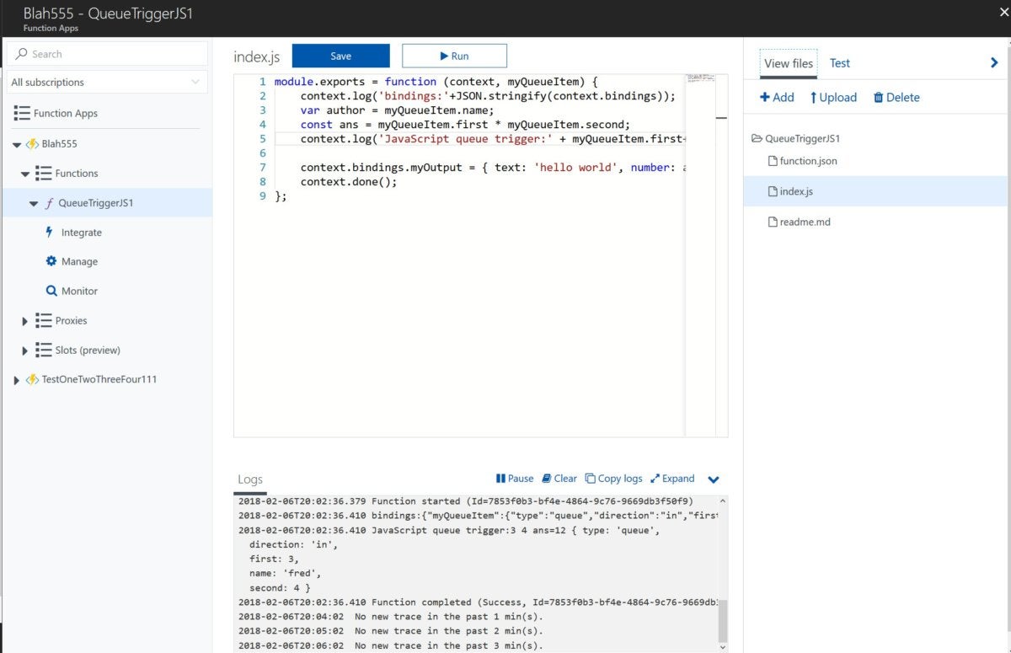Screen dimensions: 1011x653
Task: Click the Functions list icon
Action: (x=44, y=173)
